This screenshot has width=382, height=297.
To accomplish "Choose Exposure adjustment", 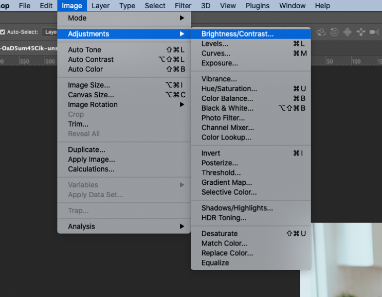I will (x=251, y=63).
